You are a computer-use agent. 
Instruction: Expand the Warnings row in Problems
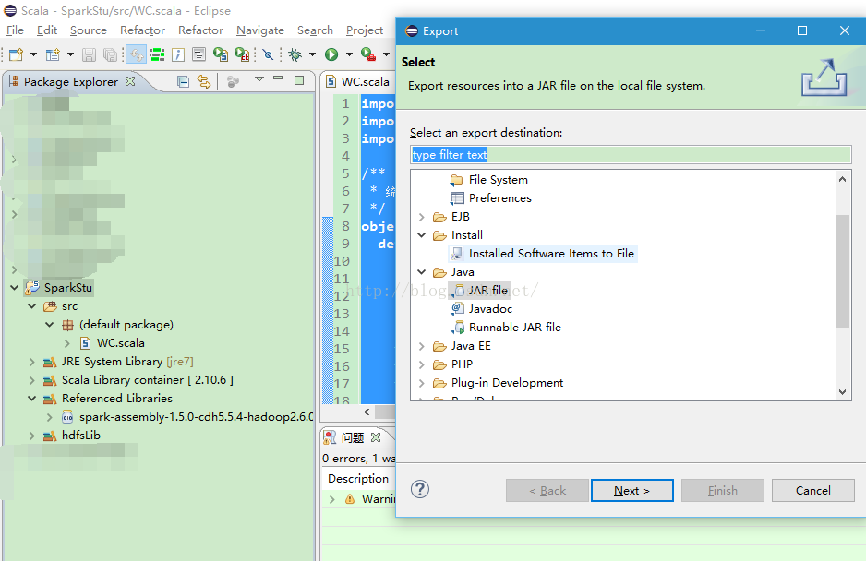pos(332,499)
